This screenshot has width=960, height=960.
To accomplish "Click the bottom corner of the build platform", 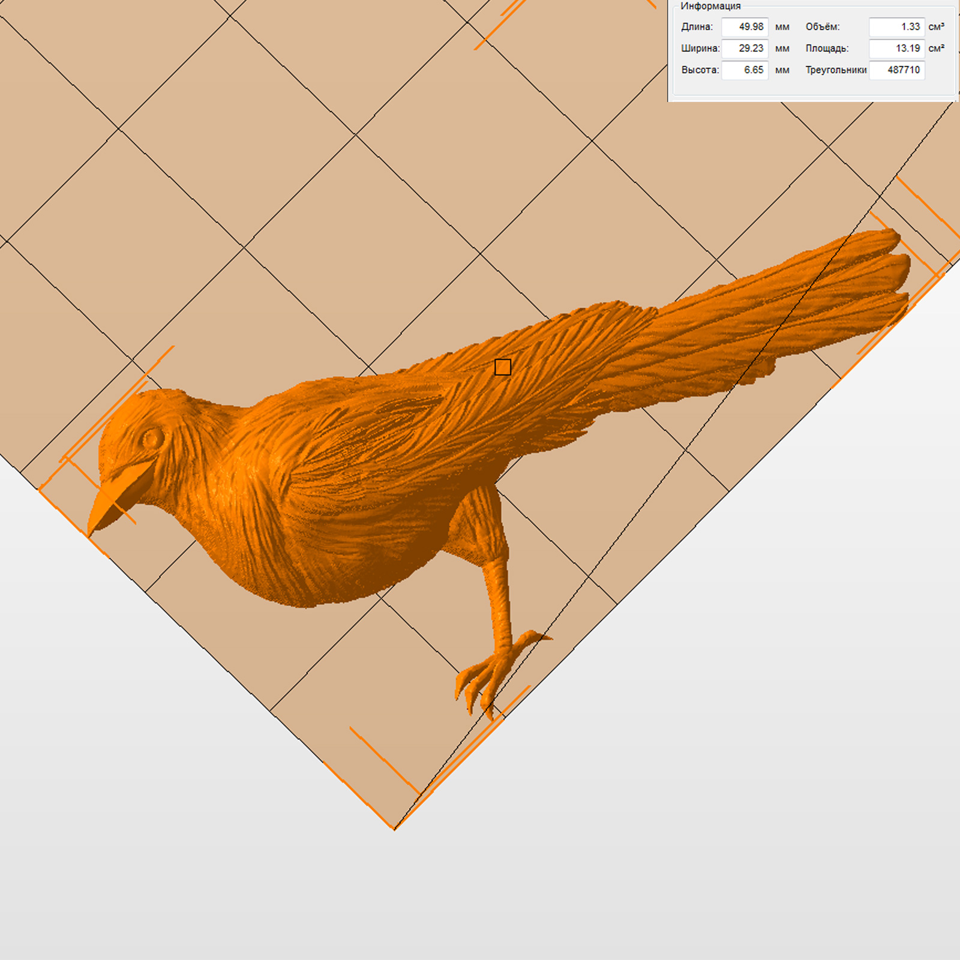I will click(x=394, y=828).
